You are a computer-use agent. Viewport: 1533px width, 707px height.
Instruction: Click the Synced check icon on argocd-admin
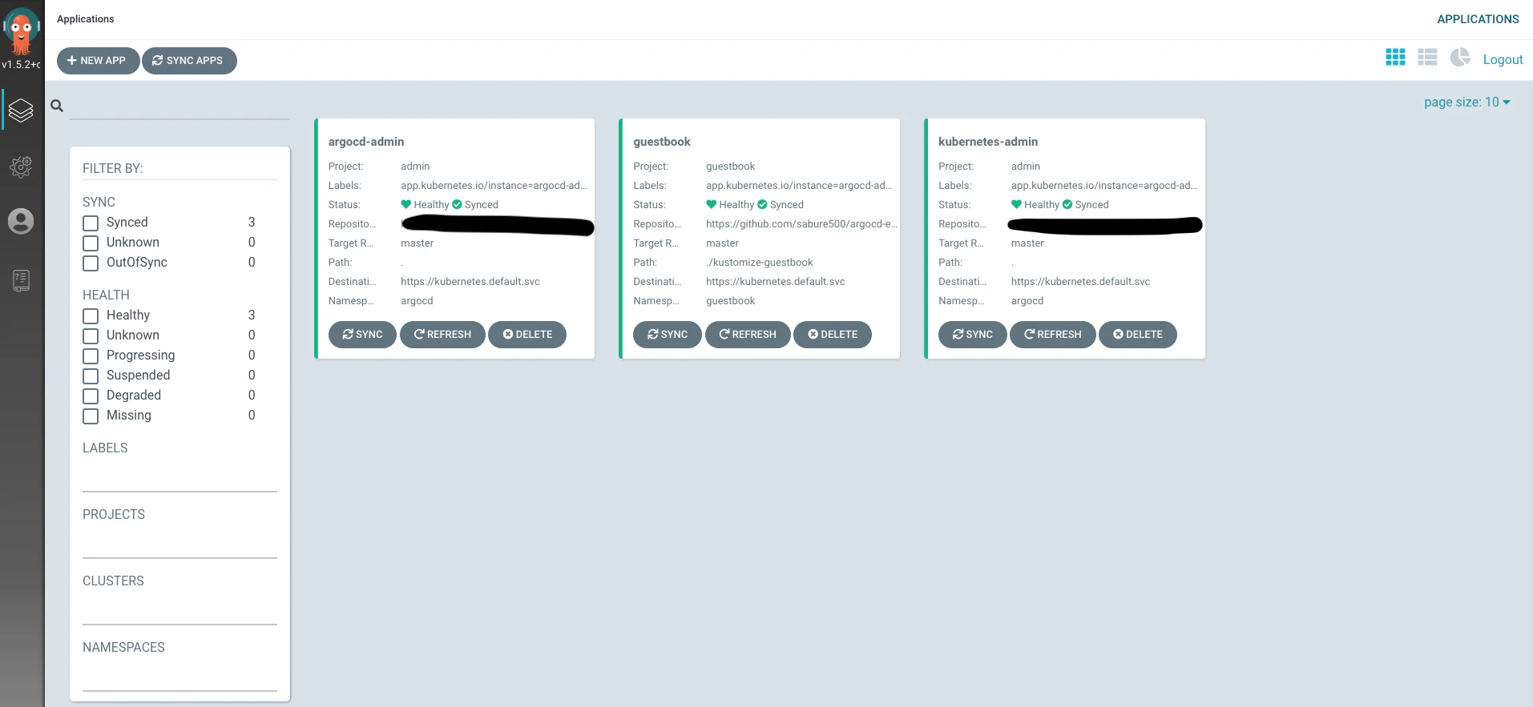[x=457, y=204]
